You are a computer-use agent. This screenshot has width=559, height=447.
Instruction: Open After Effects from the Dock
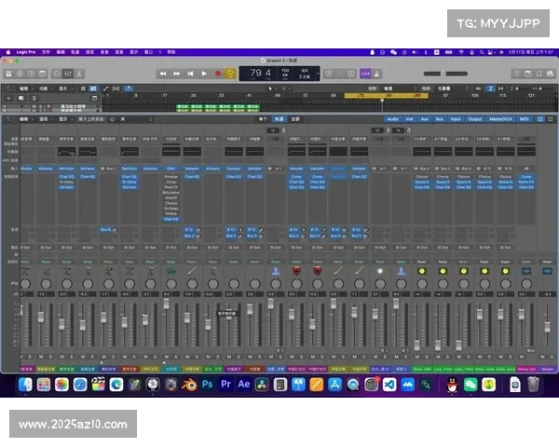tap(244, 384)
